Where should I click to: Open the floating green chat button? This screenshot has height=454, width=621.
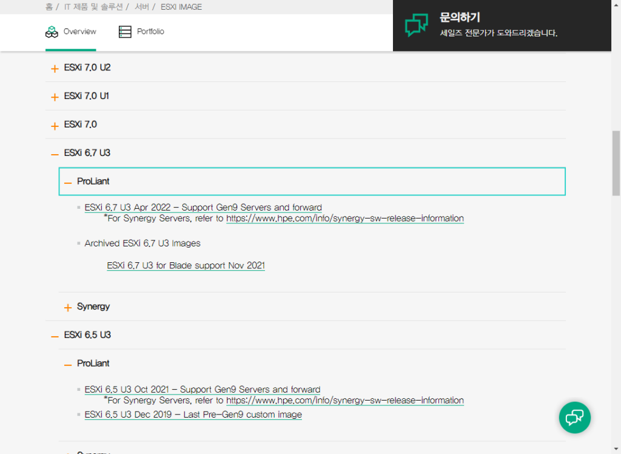click(x=574, y=418)
